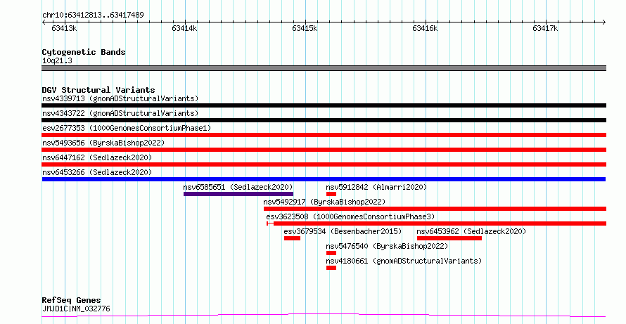Click the esv3623508 1000GenomesConsortiumPhase3 label

pos(350,216)
